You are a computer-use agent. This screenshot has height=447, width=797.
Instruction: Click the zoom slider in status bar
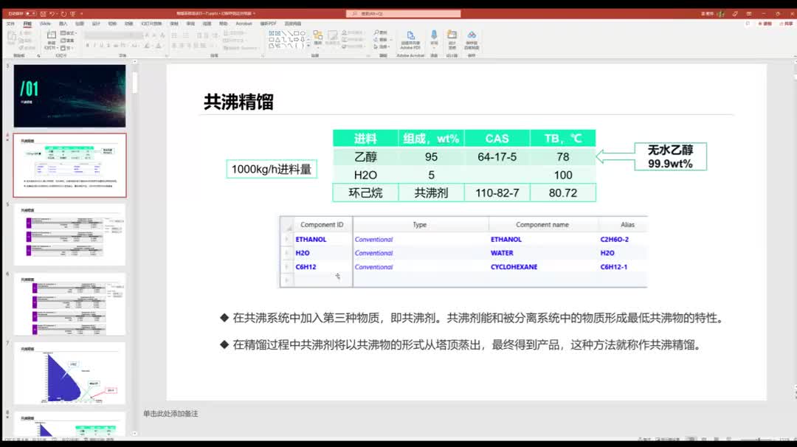(x=757, y=440)
